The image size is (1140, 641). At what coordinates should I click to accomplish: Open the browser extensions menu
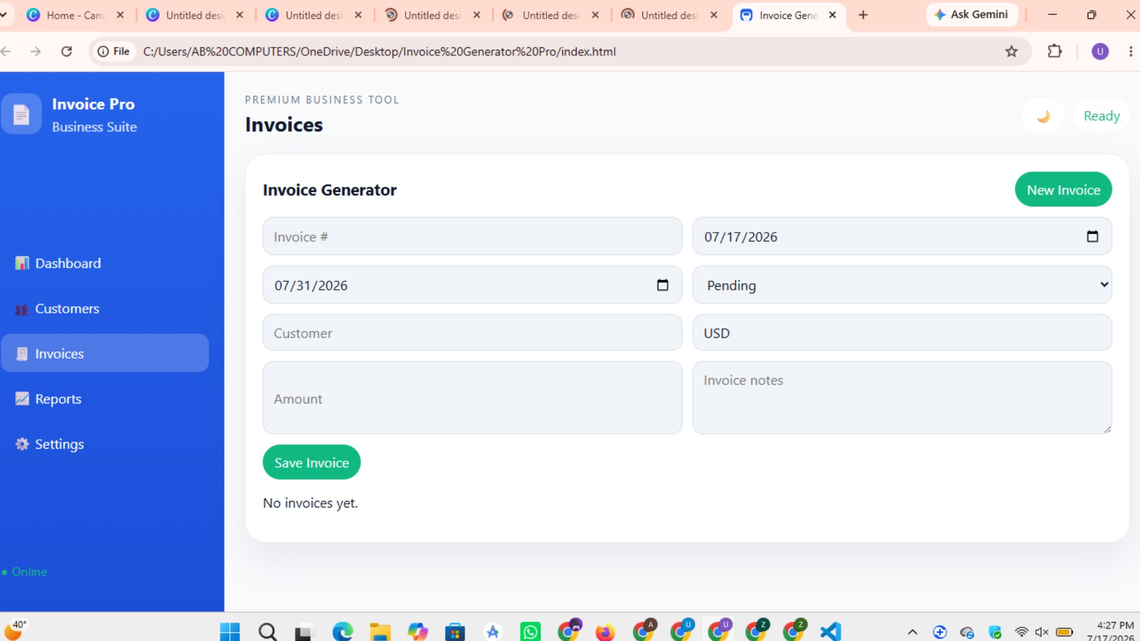coord(1054,52)
